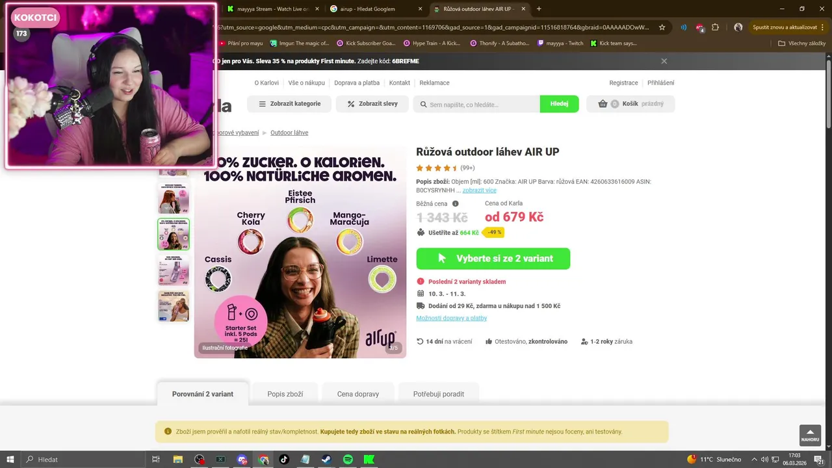Bookmark this page with the star icon
The image size is (832, 468).
coord(662,27)
